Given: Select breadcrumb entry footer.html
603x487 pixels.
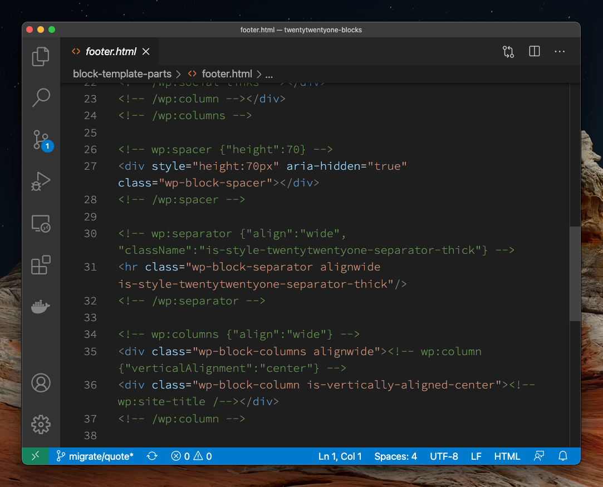Looking at the screenshot, I should pyautogui.click(x=225, y=73).
